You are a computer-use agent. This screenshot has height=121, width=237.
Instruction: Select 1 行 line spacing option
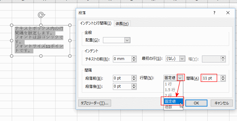point(173,84)
